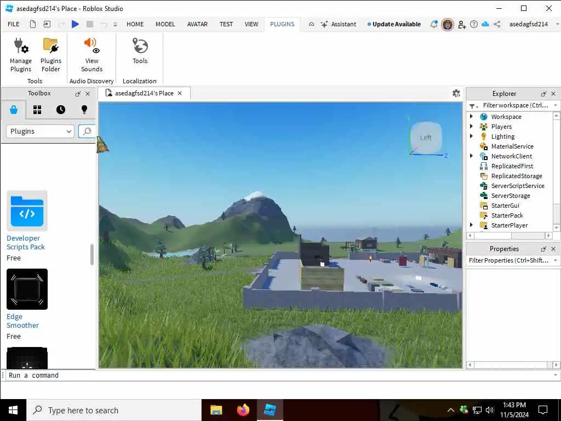This screenshot has height=421, width=561.
Task: Open the Plugins Folder
Action: point(51,55)
